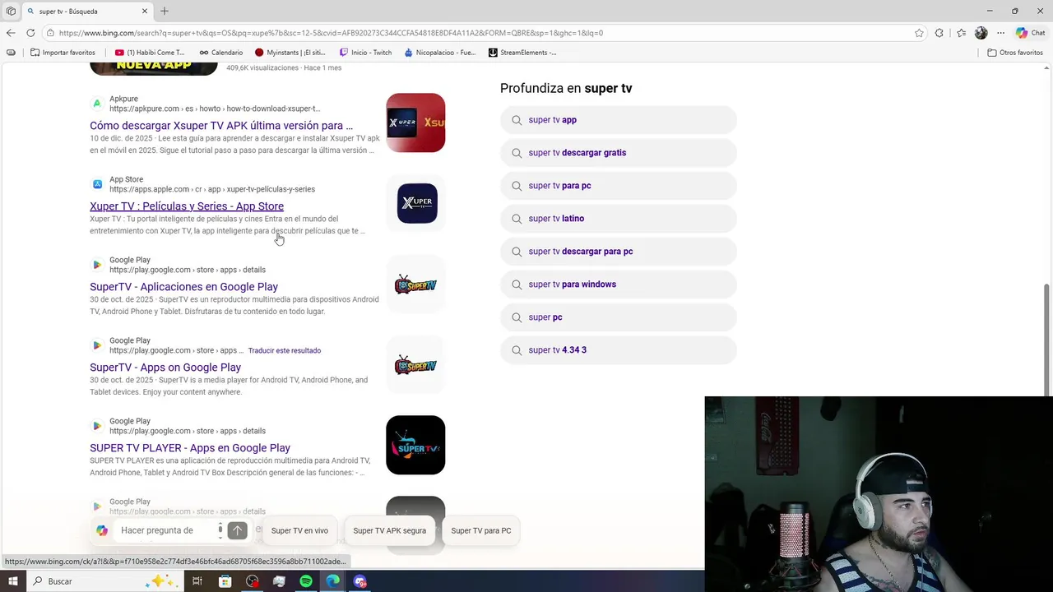Search suggestion 'super tv para windows'
Viewport: 1053px width, 592px height.
click(619, 284)
